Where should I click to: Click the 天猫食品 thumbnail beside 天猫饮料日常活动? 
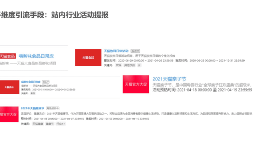click(x=88, y=57)
